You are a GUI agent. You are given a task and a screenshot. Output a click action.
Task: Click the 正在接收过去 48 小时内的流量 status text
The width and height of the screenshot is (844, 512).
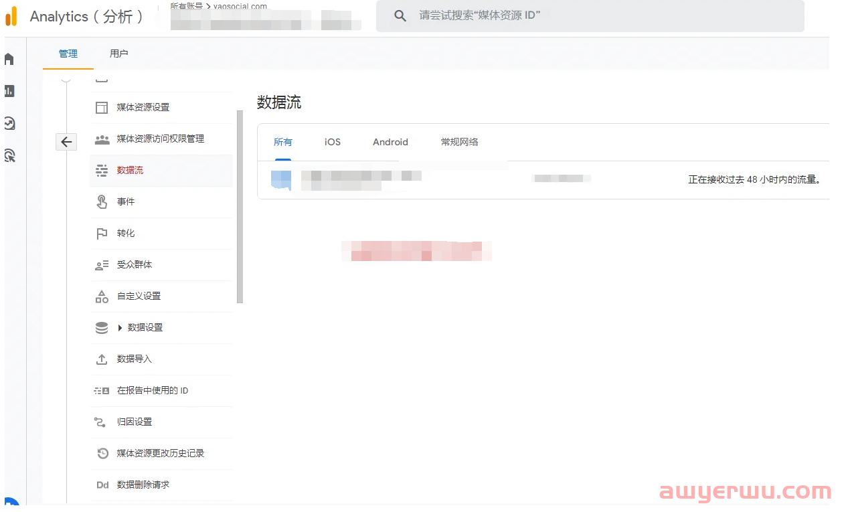point(754,180)
